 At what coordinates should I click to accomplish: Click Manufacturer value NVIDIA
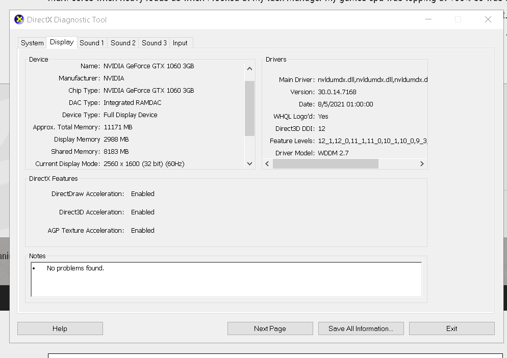(x=114, y=78)
